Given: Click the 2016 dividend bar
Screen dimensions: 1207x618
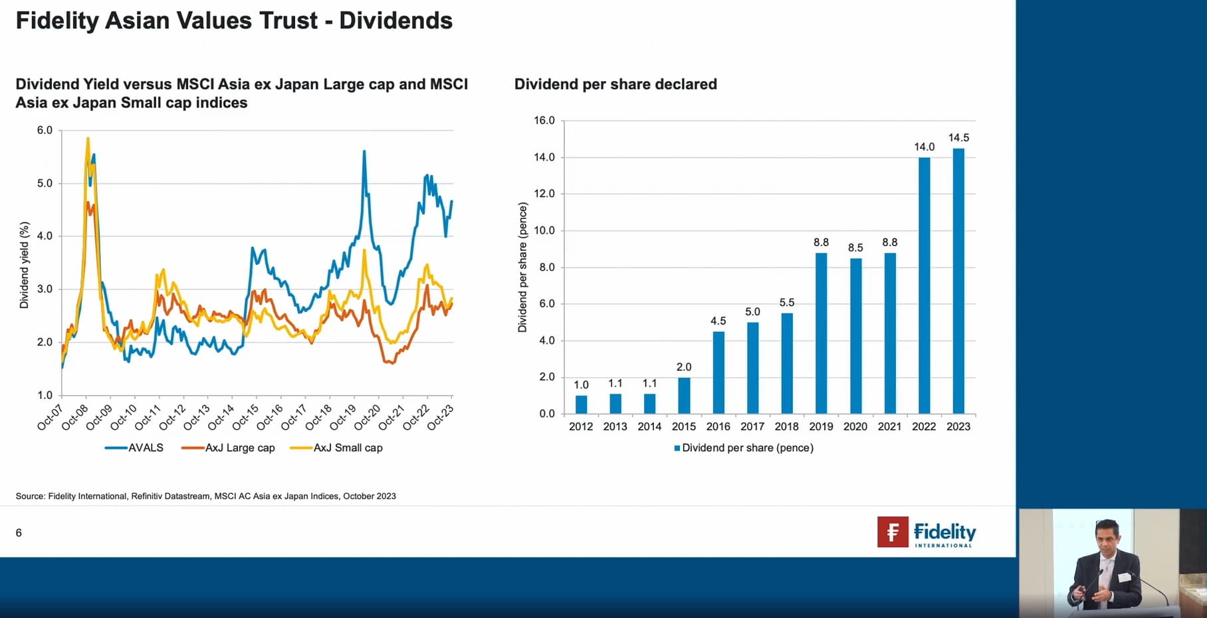Looking at the screenshot, I should 718,372.
